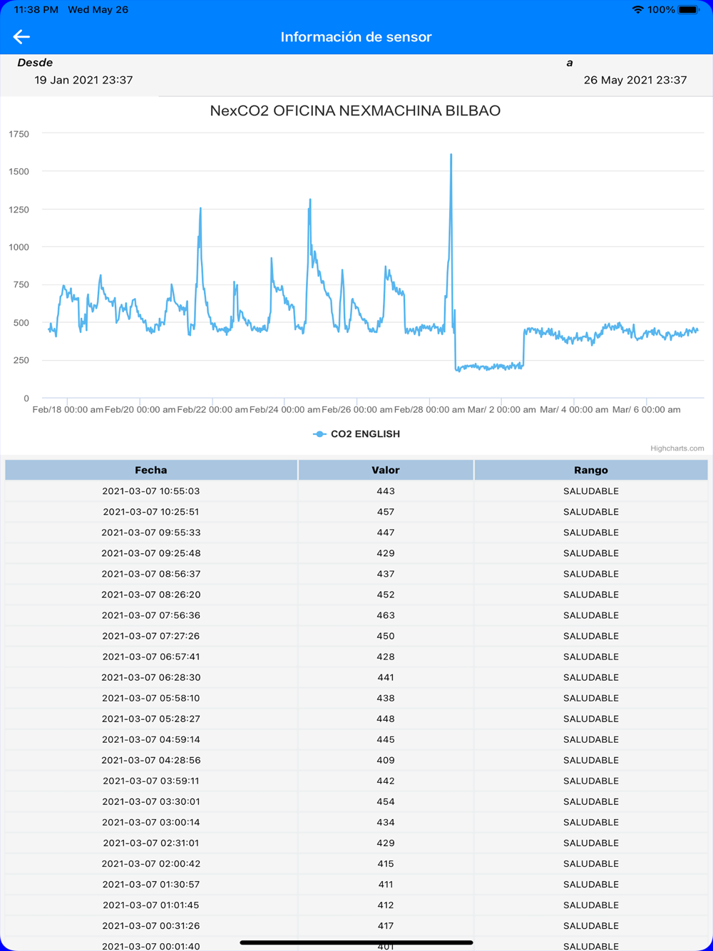Tap value 463 in Valor column
The height and width of the screenshot is (951, 713).
pyautogui.click(x=386, y=615)
